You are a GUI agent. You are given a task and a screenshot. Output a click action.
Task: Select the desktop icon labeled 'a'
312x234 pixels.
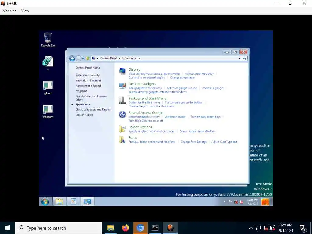pyautogui.click(x=48, y=63)
